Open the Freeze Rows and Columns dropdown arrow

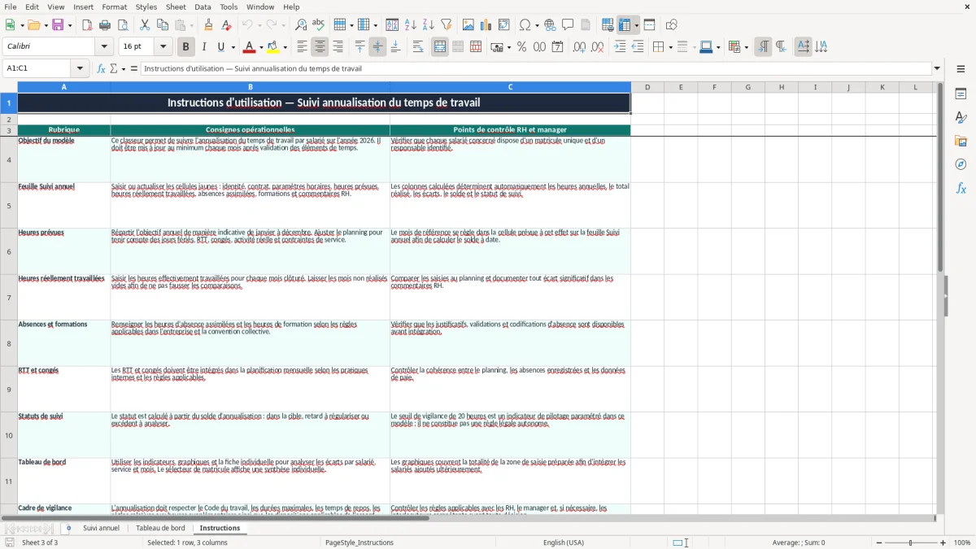pos(637,25)
